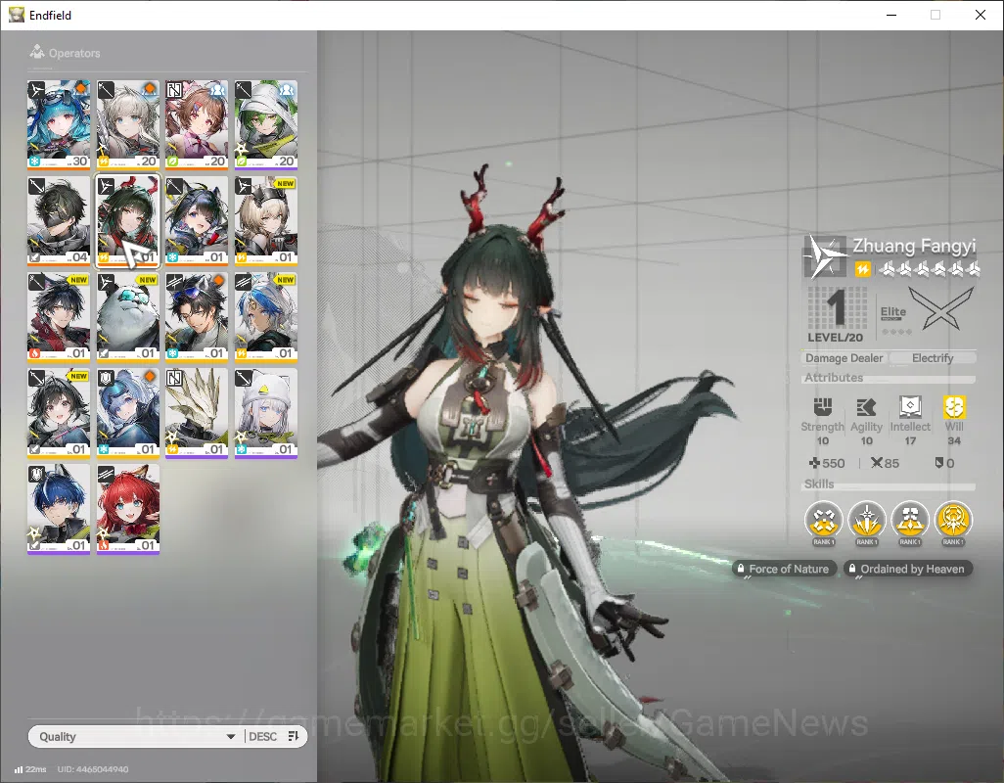Viewport: 1004px width, 783px height.
Task: Click the Endfield app icon in title bar
Action: click(16, 15)
